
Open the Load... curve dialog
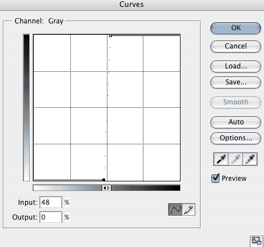pyautogui.click(x=235, y=66)
